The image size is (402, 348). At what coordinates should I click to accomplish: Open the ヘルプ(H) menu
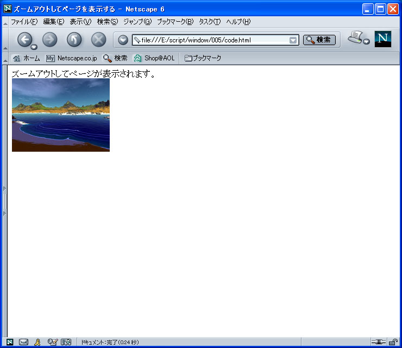[x=238, y=22]
